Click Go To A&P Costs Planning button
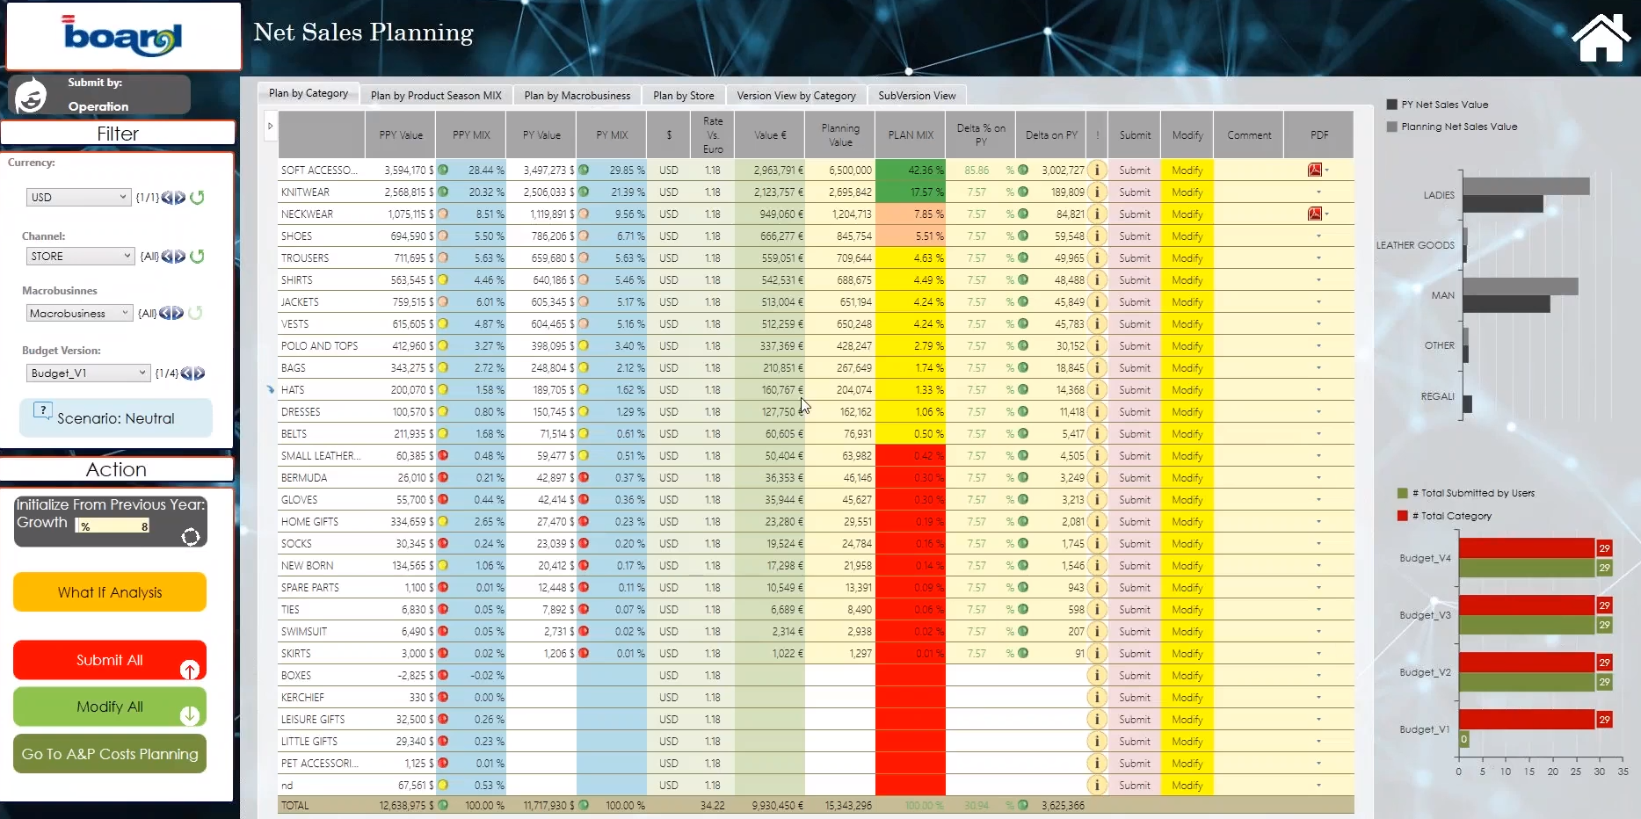 (x=110, y=754)
